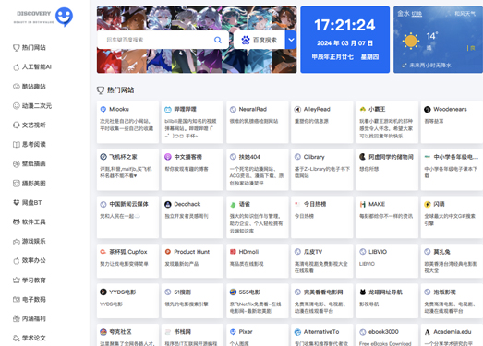Open the 莫扎兔 site card
This screenshot has height=346, width=483.
coord(452,261)
